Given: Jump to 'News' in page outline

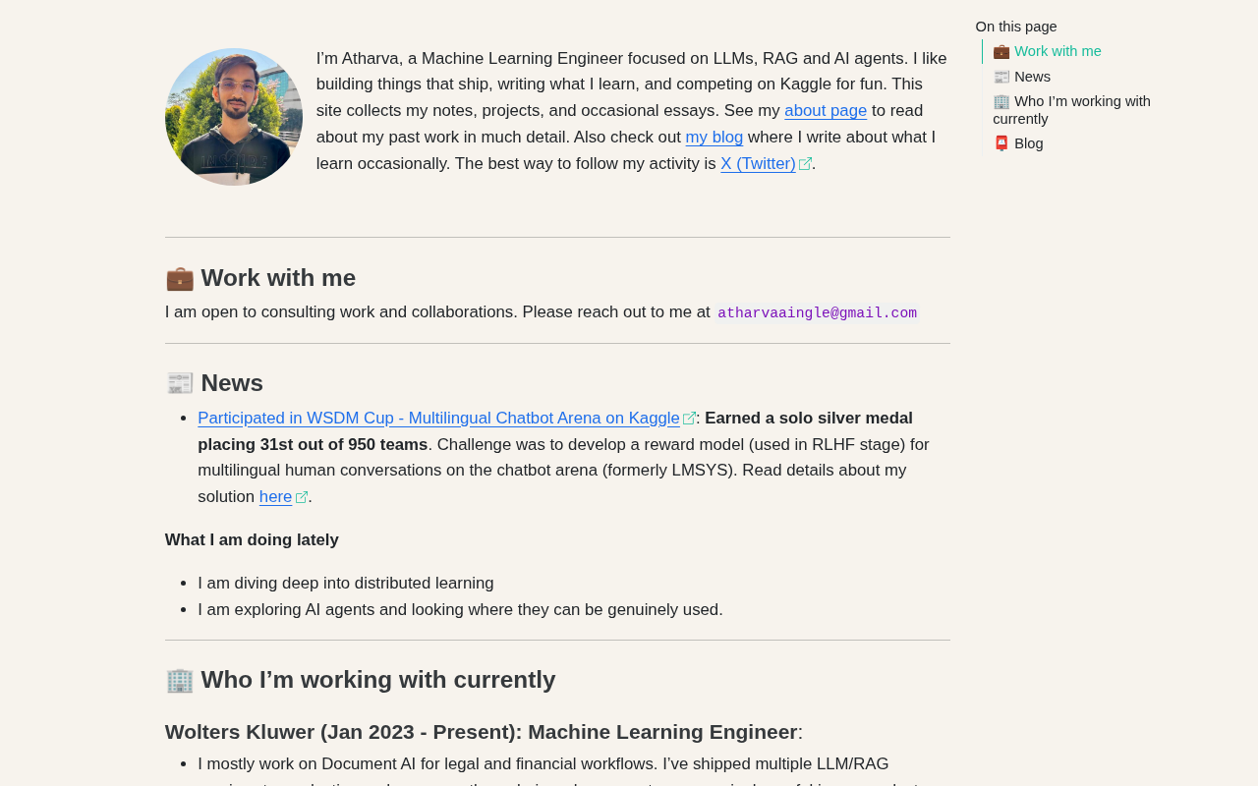Looking at the screenshot, I should click(x=1032, y=77).
